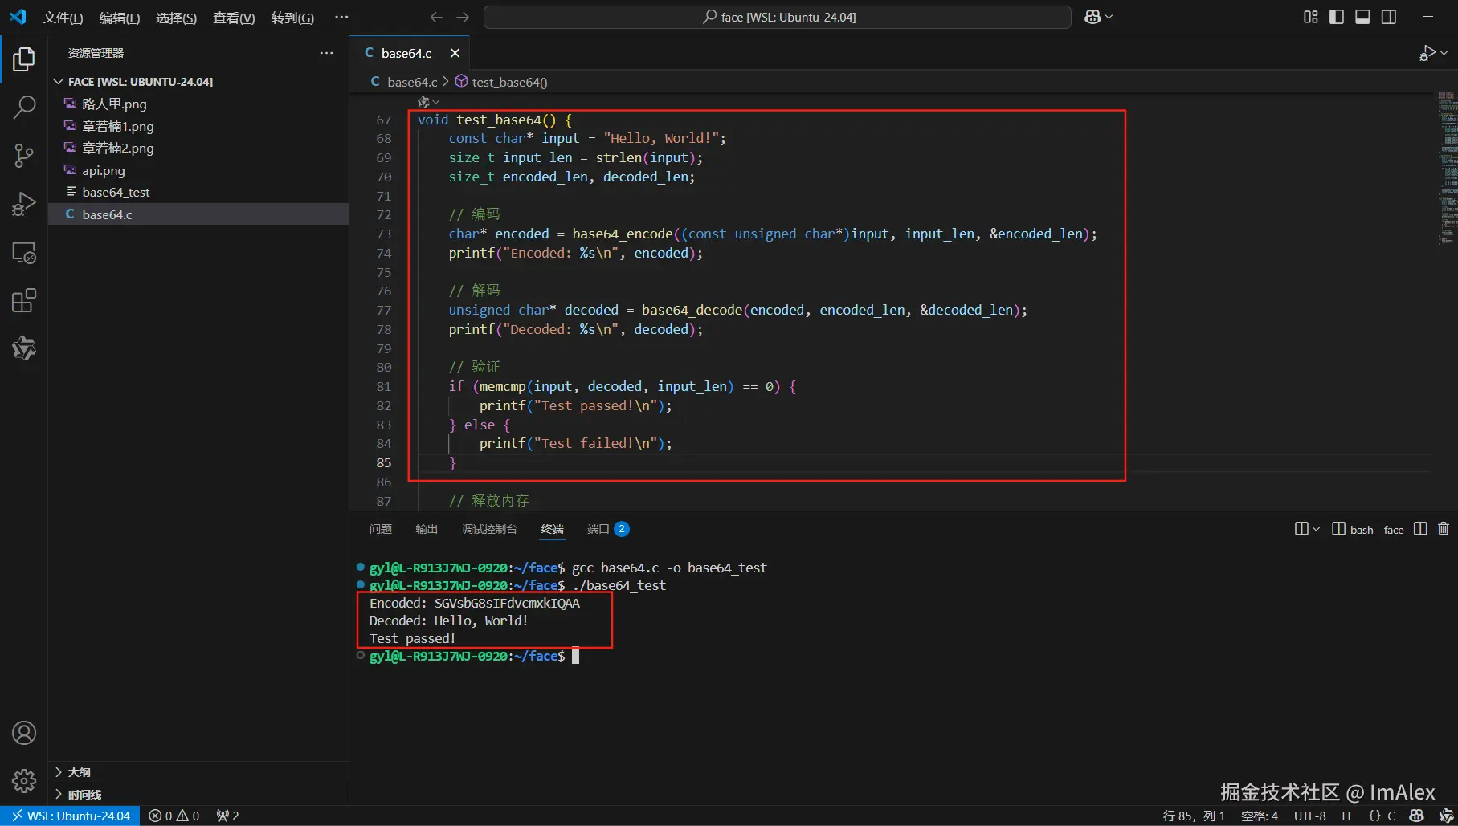Open the Manage settings gear

coord(24,780)
